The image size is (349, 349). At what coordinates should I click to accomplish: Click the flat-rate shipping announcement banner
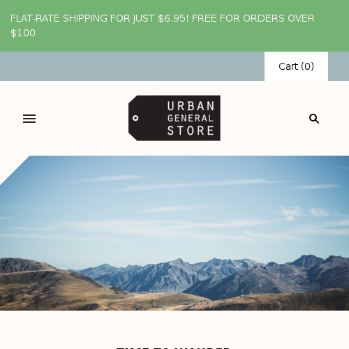[174, 26]
